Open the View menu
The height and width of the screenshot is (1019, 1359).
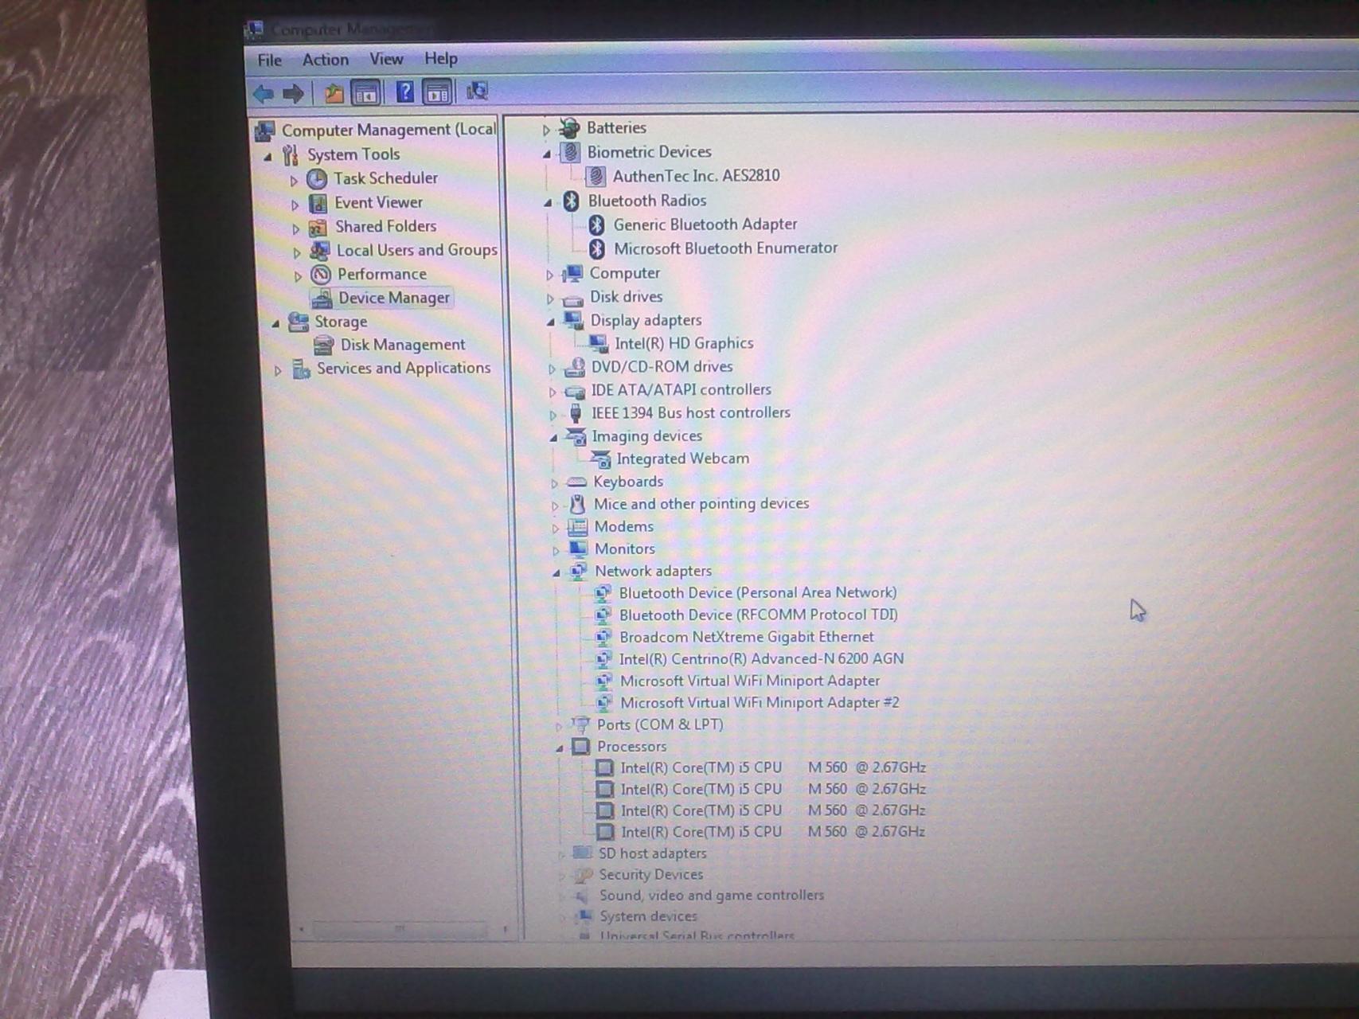pos(386,59)
